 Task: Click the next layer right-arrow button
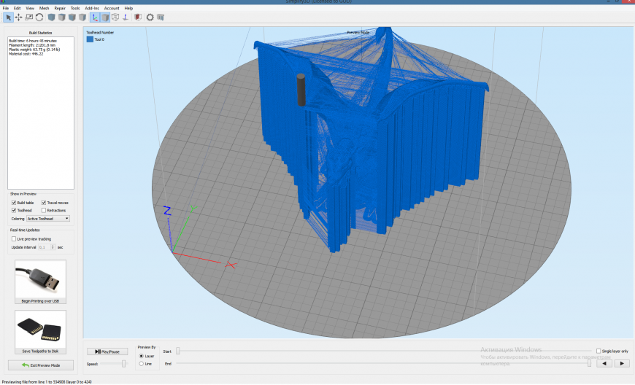pos(621,363)
